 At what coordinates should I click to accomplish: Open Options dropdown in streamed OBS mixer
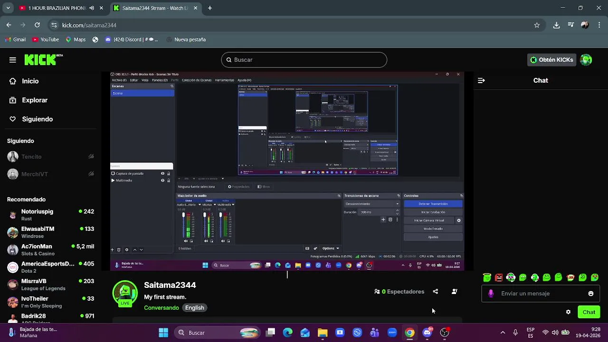click(331, 248)
